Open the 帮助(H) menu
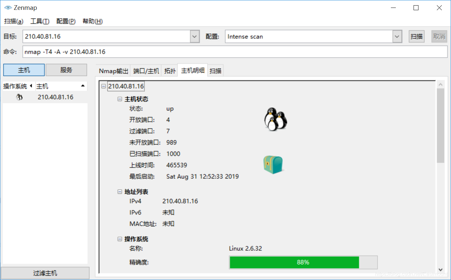 coord(93,21)
